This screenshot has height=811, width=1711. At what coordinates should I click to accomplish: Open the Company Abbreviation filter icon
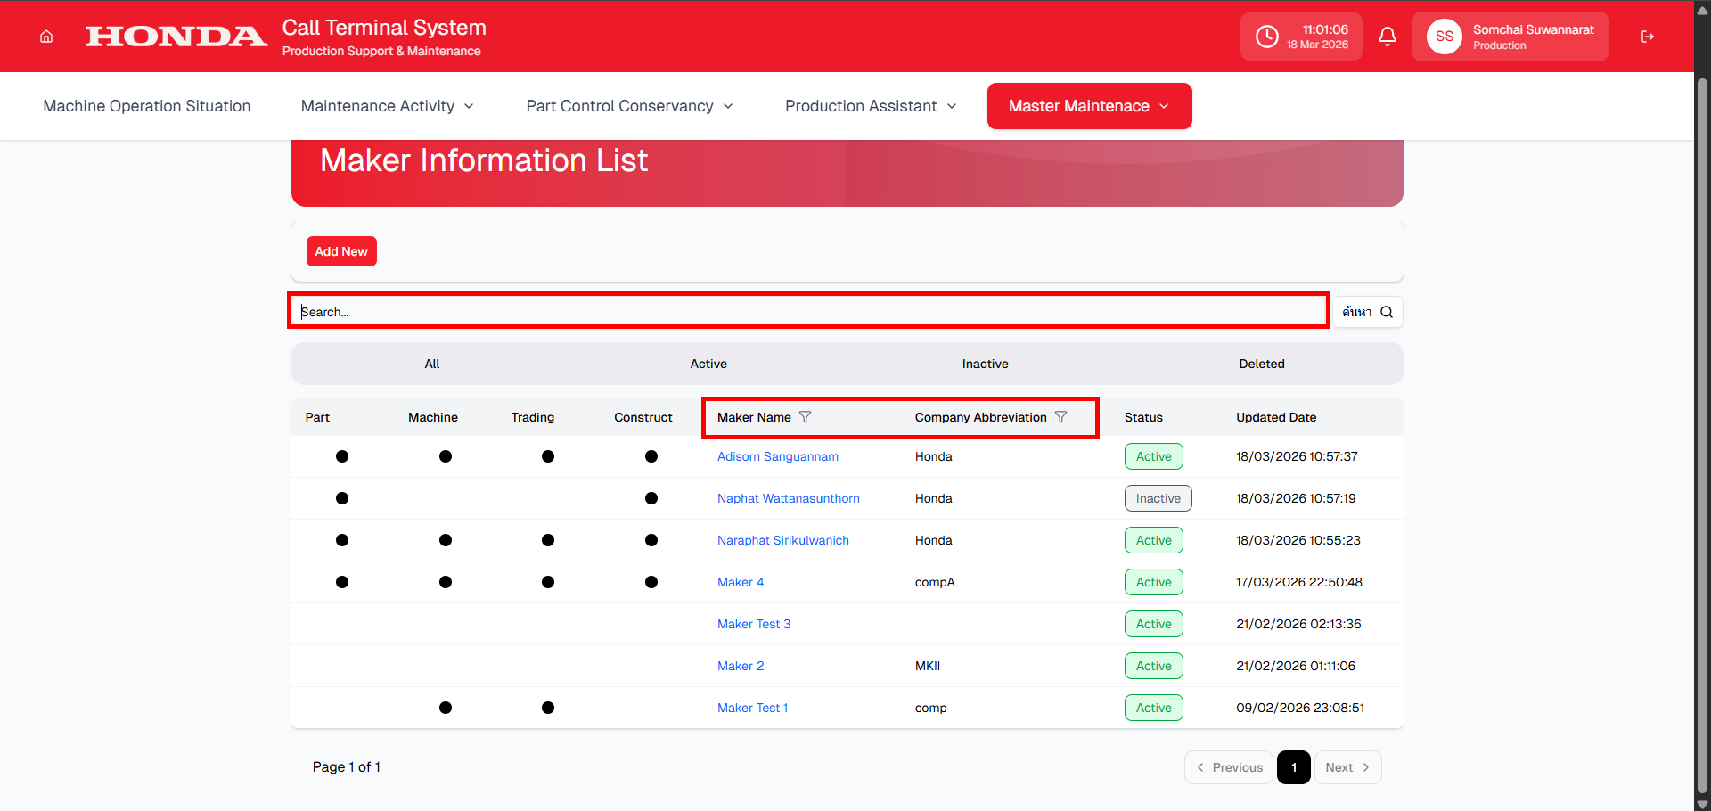[x=1060, y=417]
